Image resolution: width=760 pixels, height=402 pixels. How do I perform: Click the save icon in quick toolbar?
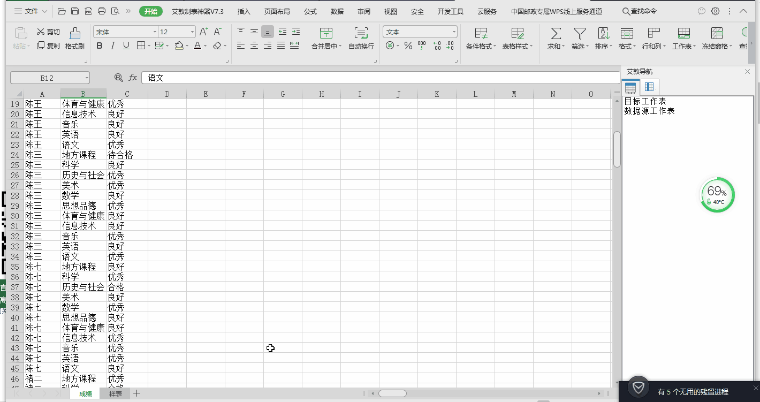click(75, 11)
